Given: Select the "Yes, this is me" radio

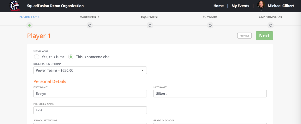Looking at the screenshot, I should tap(36, 57).
